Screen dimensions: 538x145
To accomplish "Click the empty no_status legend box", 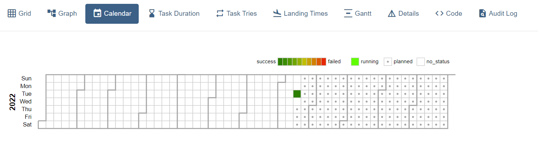I will click(x=421, y=61).
